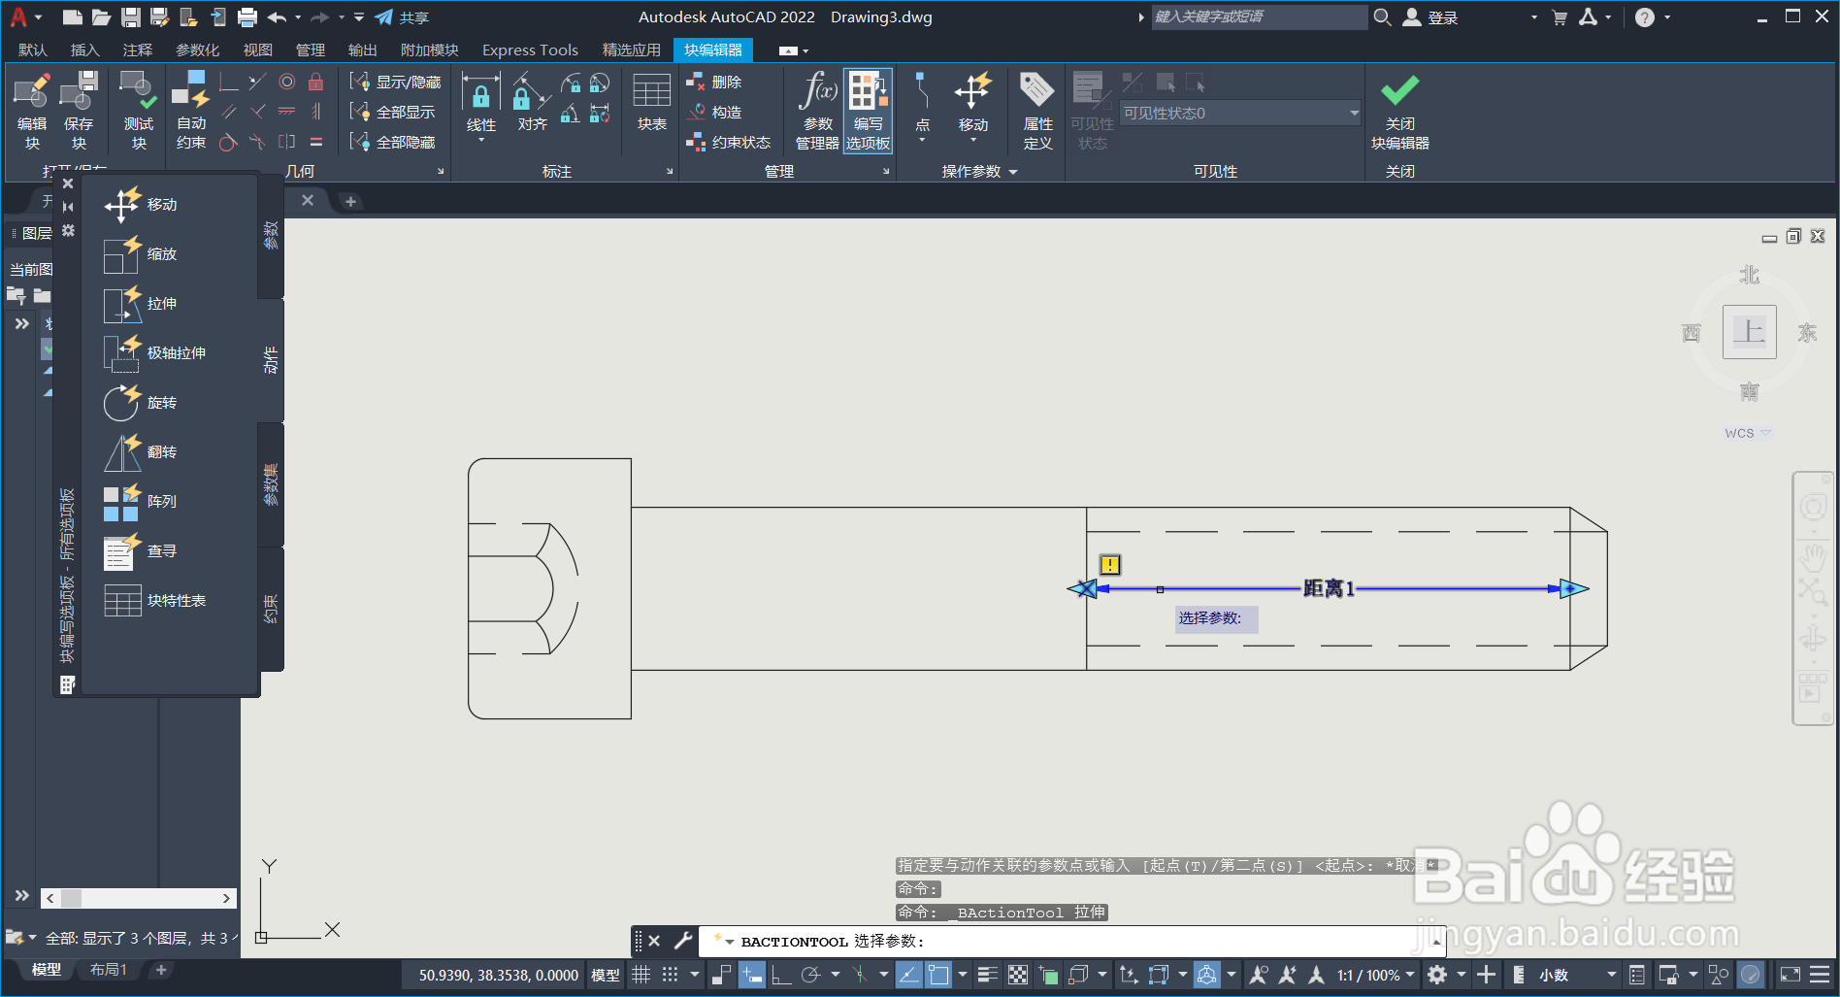Switch to 参数集 tab on authoring palette

coord(271,484)
